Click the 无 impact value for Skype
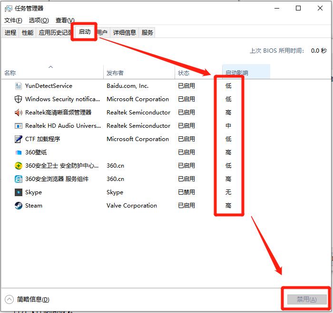Image resolution: width=333 pixels, height=313 pixels. pos(228,192)
